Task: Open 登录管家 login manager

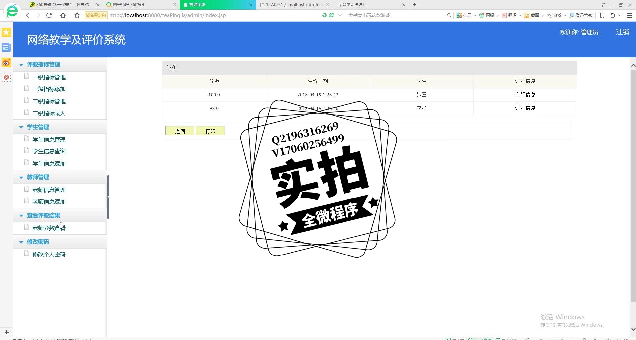Action: click(581, 15)
